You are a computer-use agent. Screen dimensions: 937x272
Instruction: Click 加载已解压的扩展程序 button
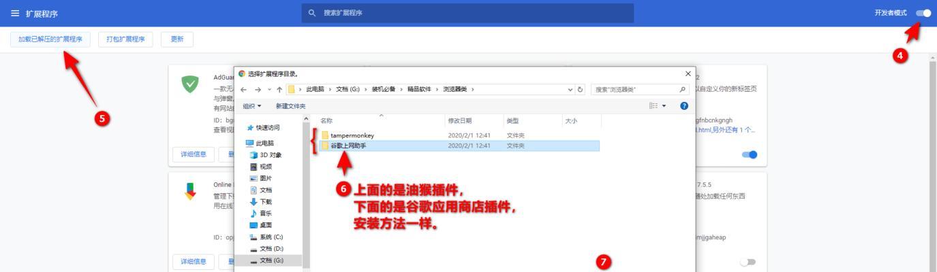pyautogui.click(x=50, y=39)
